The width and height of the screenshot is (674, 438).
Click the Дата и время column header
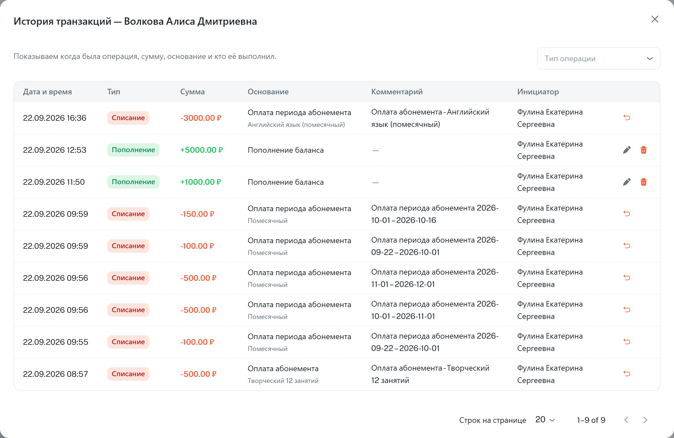tap(47, 92)
